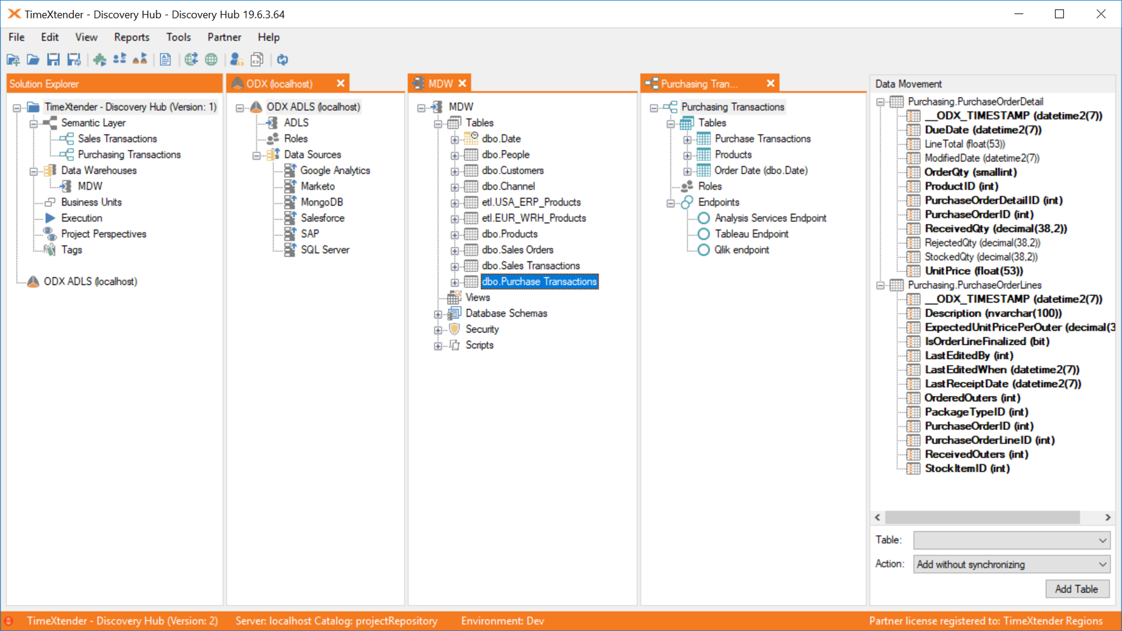Switch to the ODX (localhost) tab
Image resolution: width=1122 pixels, height=631 pixels.
[x=279, y=84]
